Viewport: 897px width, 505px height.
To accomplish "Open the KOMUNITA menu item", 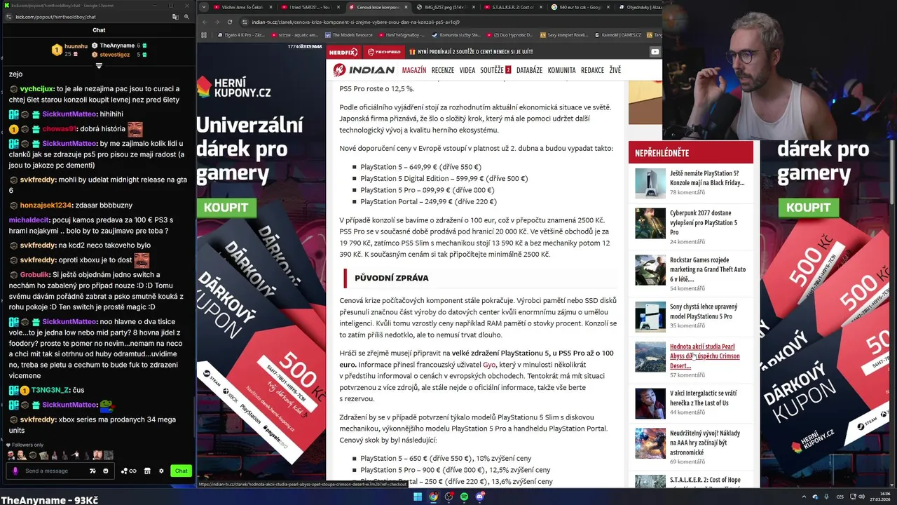I will (561, 70).
